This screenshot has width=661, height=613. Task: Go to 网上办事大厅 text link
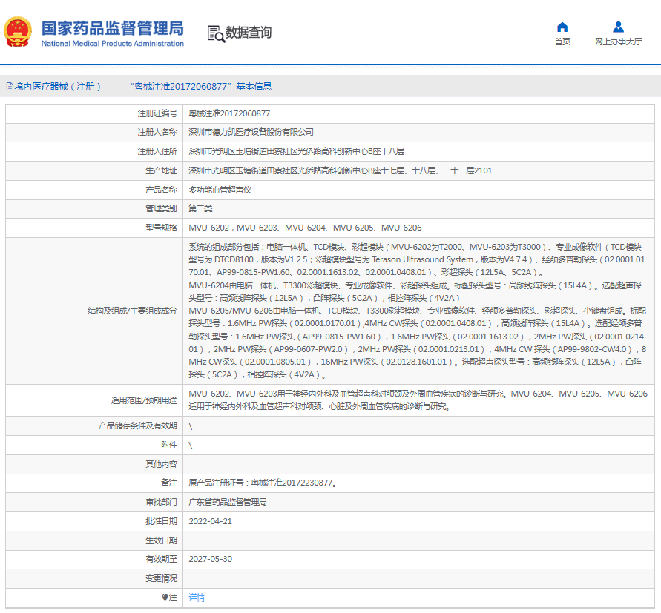tap(618, 42)
